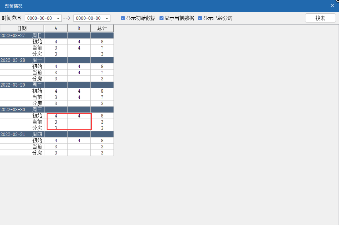Image resolution: width=339 pixels, height=225 pixels.
Task: Click the 搜索 button
Action: coord(321,18)
